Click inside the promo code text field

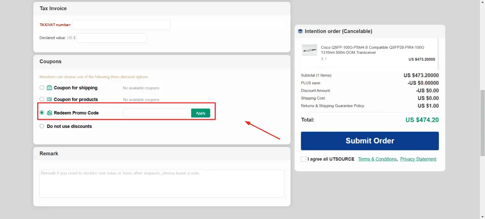(x=157, y=113)
